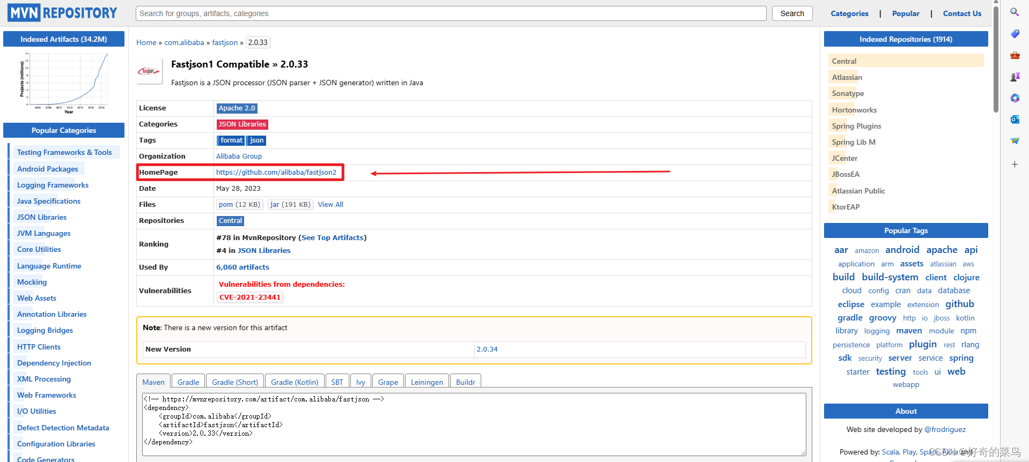The height and width of the screenshot is (462, 1029).
Task: Open the games chess sidebar icon
Action: tap(1015, 77)
